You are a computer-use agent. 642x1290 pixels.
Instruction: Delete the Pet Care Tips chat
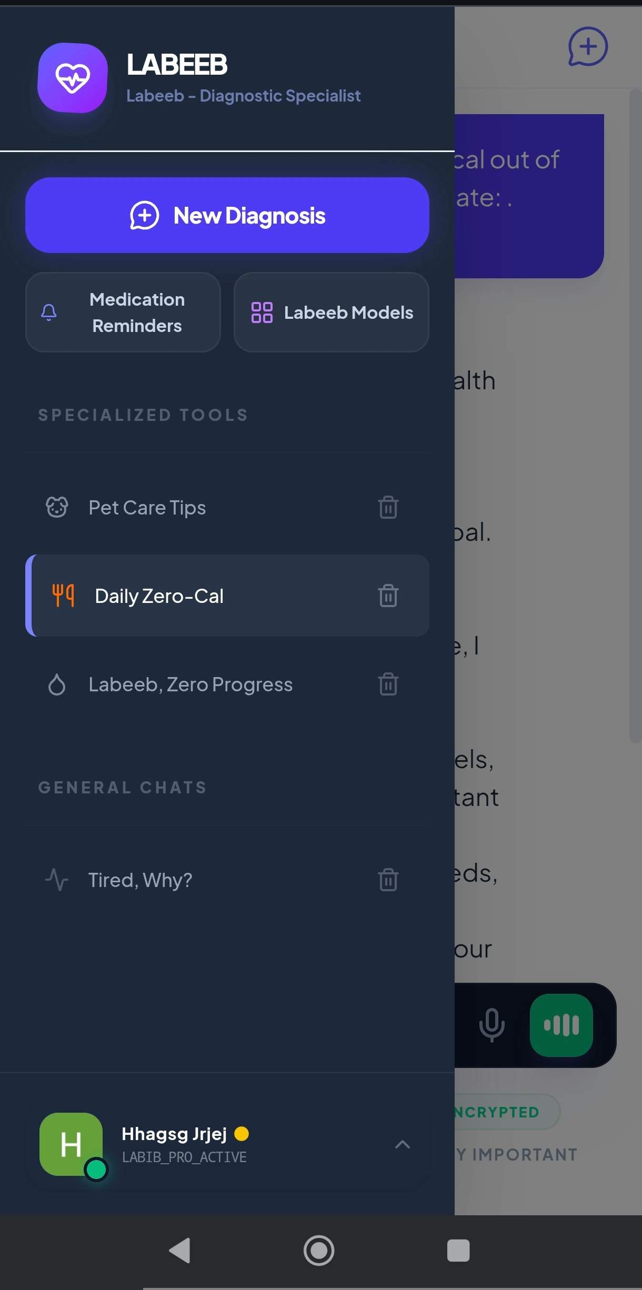pos(388,508)
